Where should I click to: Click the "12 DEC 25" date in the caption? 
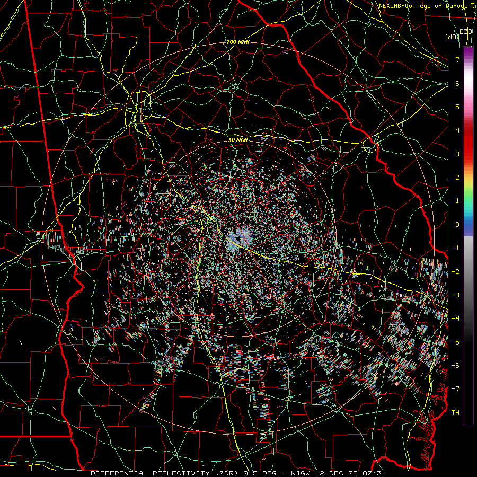tap(337, 473)
